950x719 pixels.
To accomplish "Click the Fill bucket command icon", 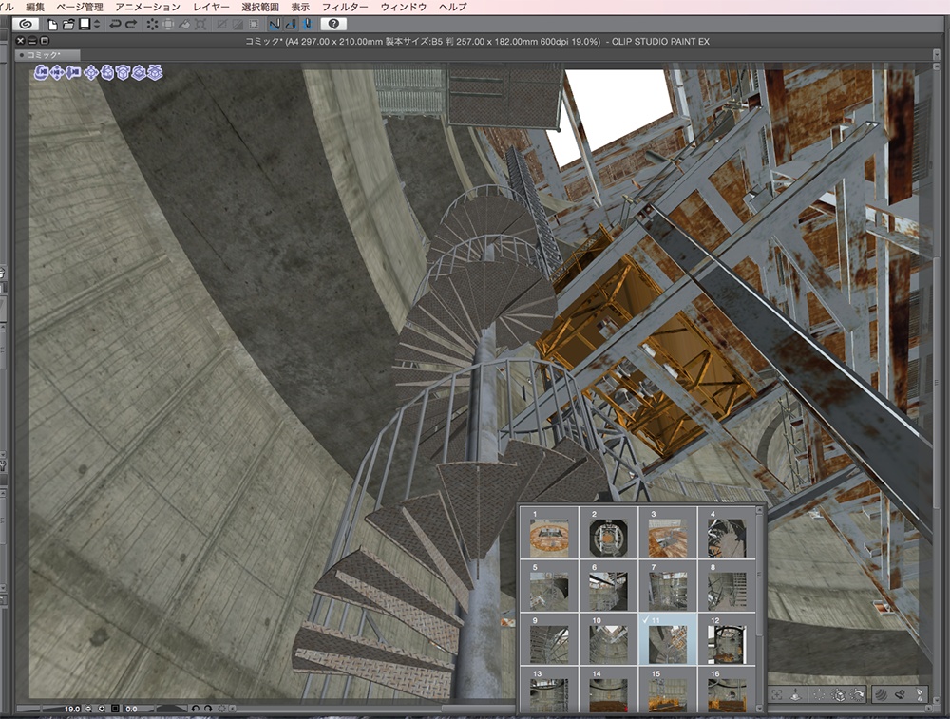I will [185, 25].
